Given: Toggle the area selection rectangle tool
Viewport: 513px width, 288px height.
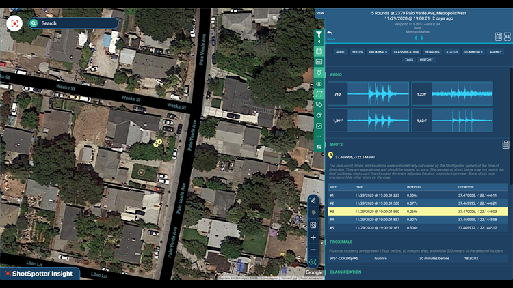Looking at the screenshot, I should coord(319,93).
